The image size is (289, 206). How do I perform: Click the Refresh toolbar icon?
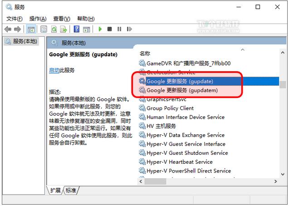54,29
